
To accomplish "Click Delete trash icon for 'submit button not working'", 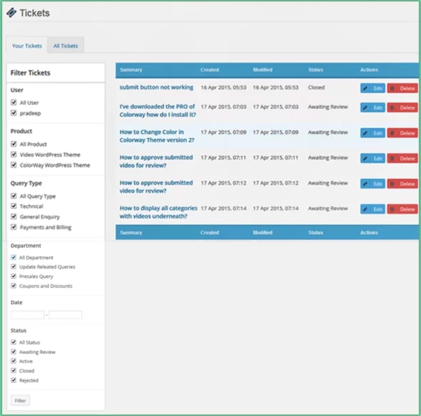I will coord(392,88).
